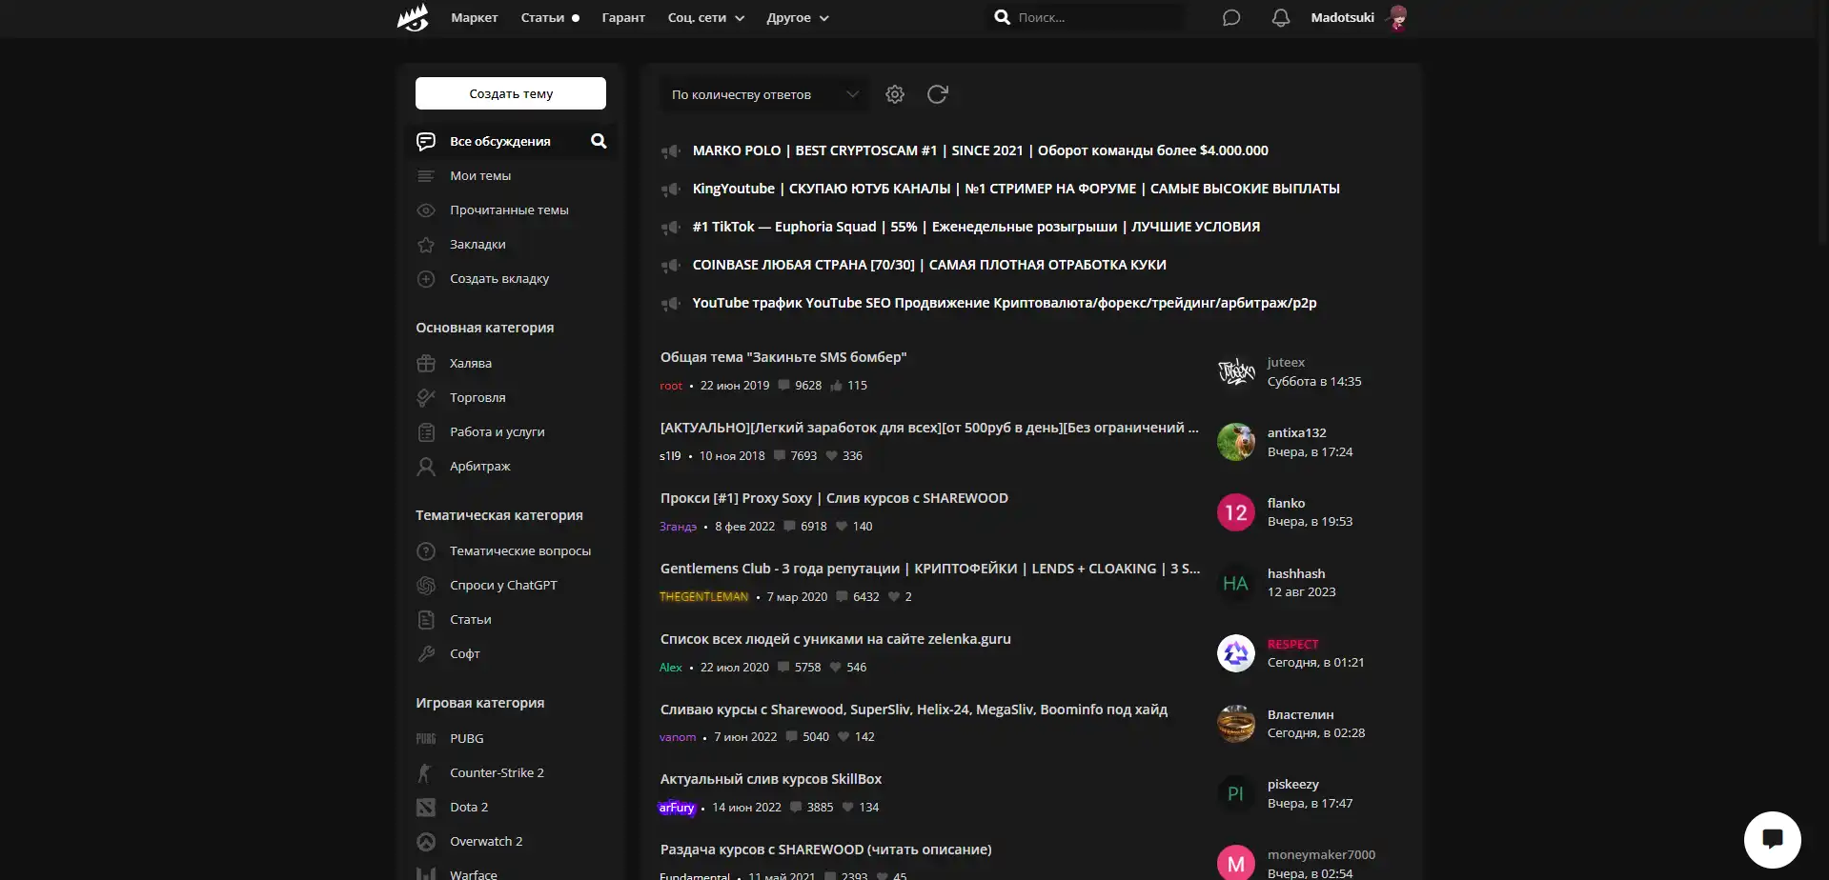This screenshot has height=880, width=1829.
Task: Expand the Соц. сети dropdown menu
Action: pos(705,18)
